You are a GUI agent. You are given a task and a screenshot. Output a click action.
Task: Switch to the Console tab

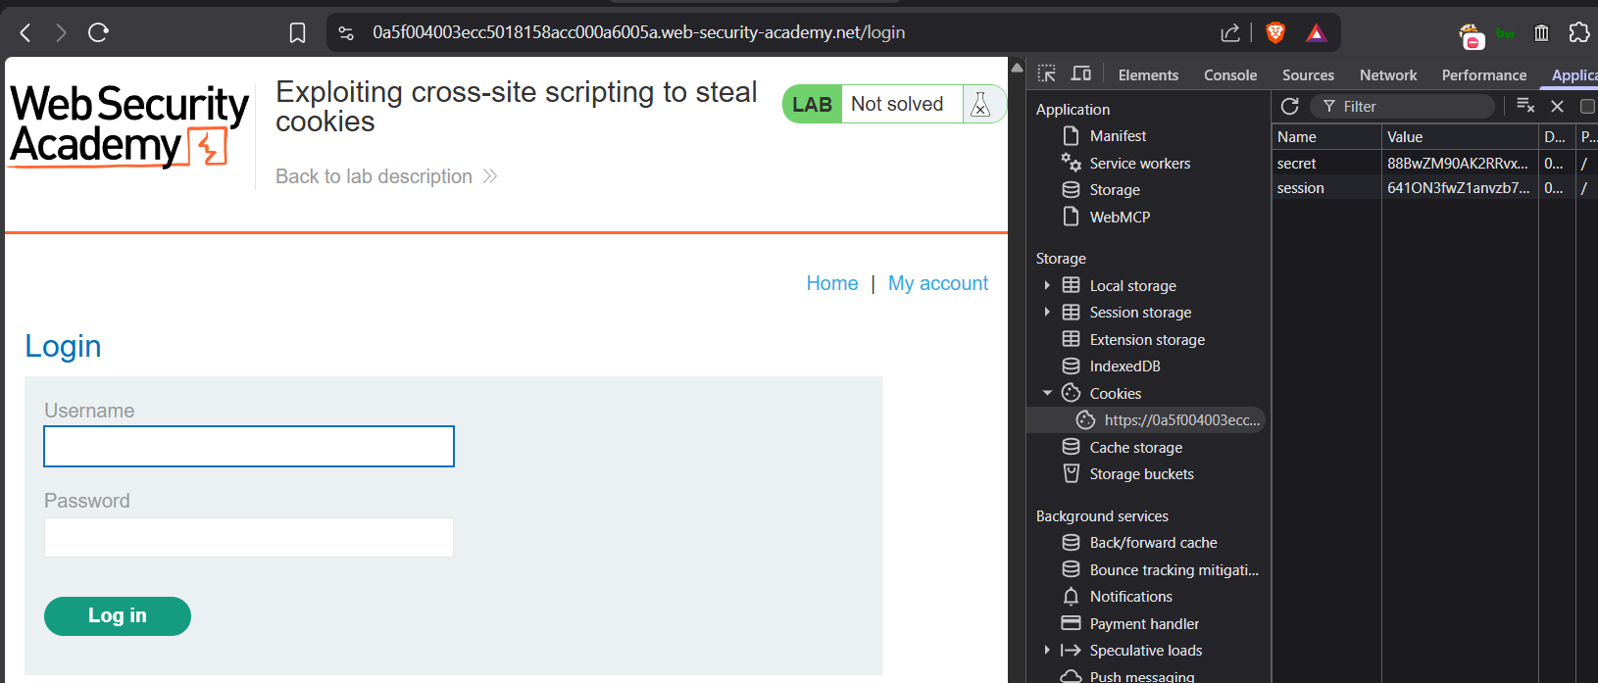[x=1230, y=74]
